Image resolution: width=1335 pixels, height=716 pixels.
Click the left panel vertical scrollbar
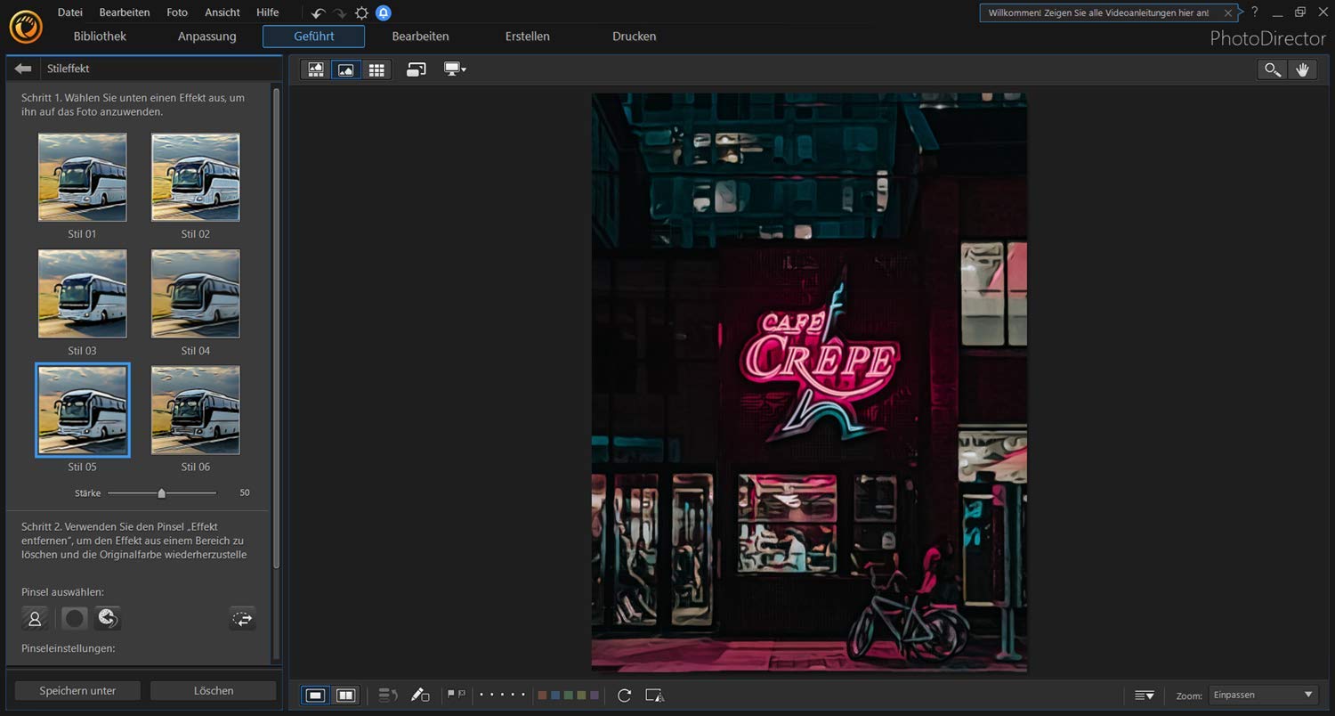point(277,328)
